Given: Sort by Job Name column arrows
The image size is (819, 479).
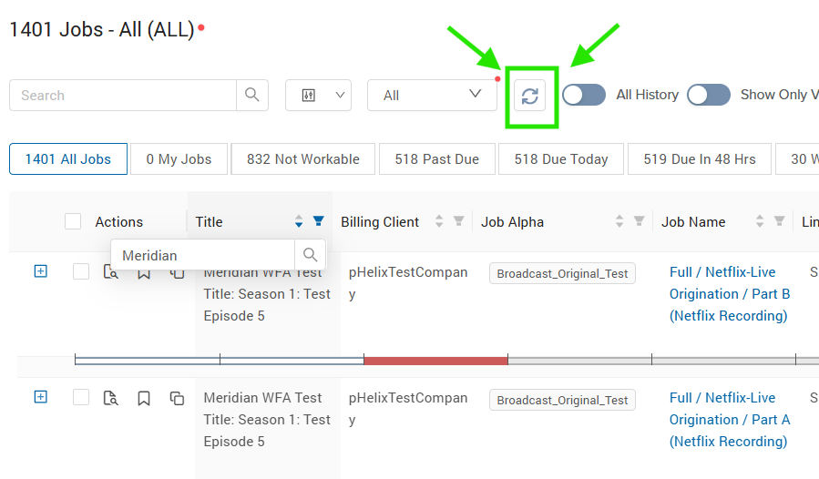Looking at the screenshot, I should 760,221.
